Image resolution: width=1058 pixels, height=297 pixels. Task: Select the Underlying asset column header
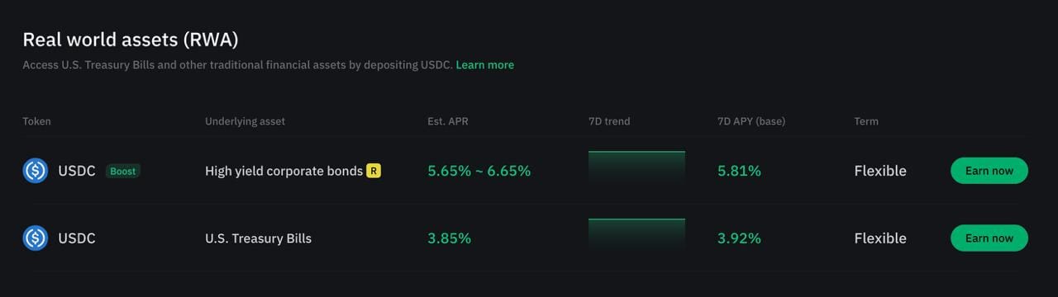tap(245, 121)
